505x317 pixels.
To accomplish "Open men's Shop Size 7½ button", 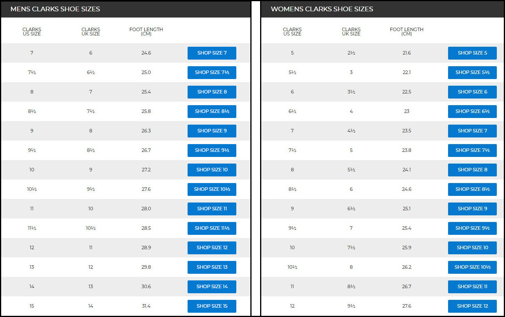I will pyautogui.click(x=212, y=72).
